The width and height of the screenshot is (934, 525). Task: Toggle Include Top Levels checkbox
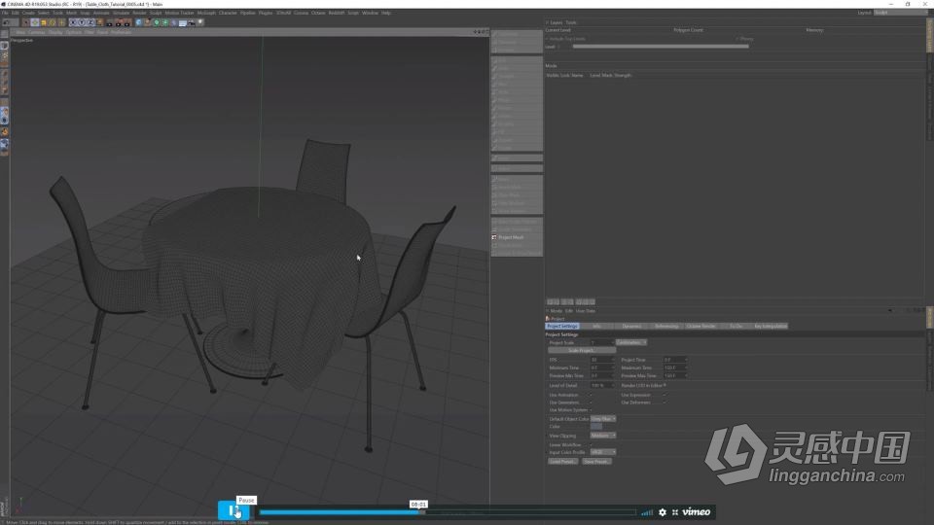click(547, 39)
